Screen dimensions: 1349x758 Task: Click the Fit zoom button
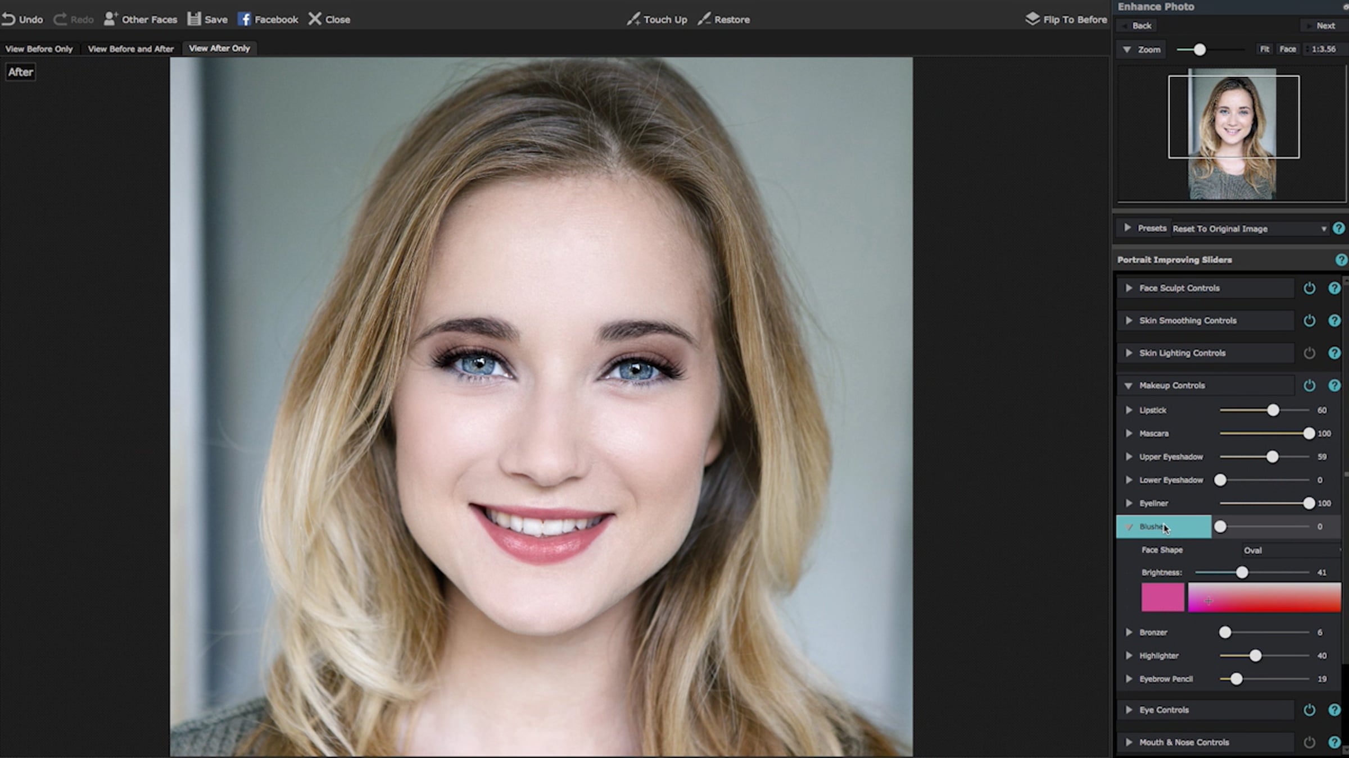coord(1264,49)
